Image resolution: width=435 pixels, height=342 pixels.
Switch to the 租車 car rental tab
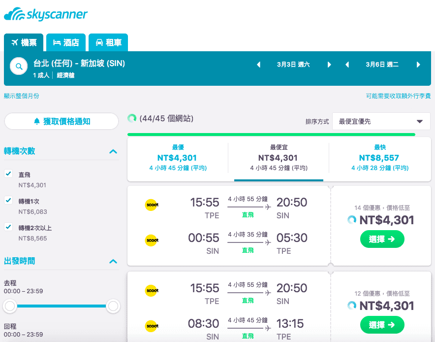108,42
